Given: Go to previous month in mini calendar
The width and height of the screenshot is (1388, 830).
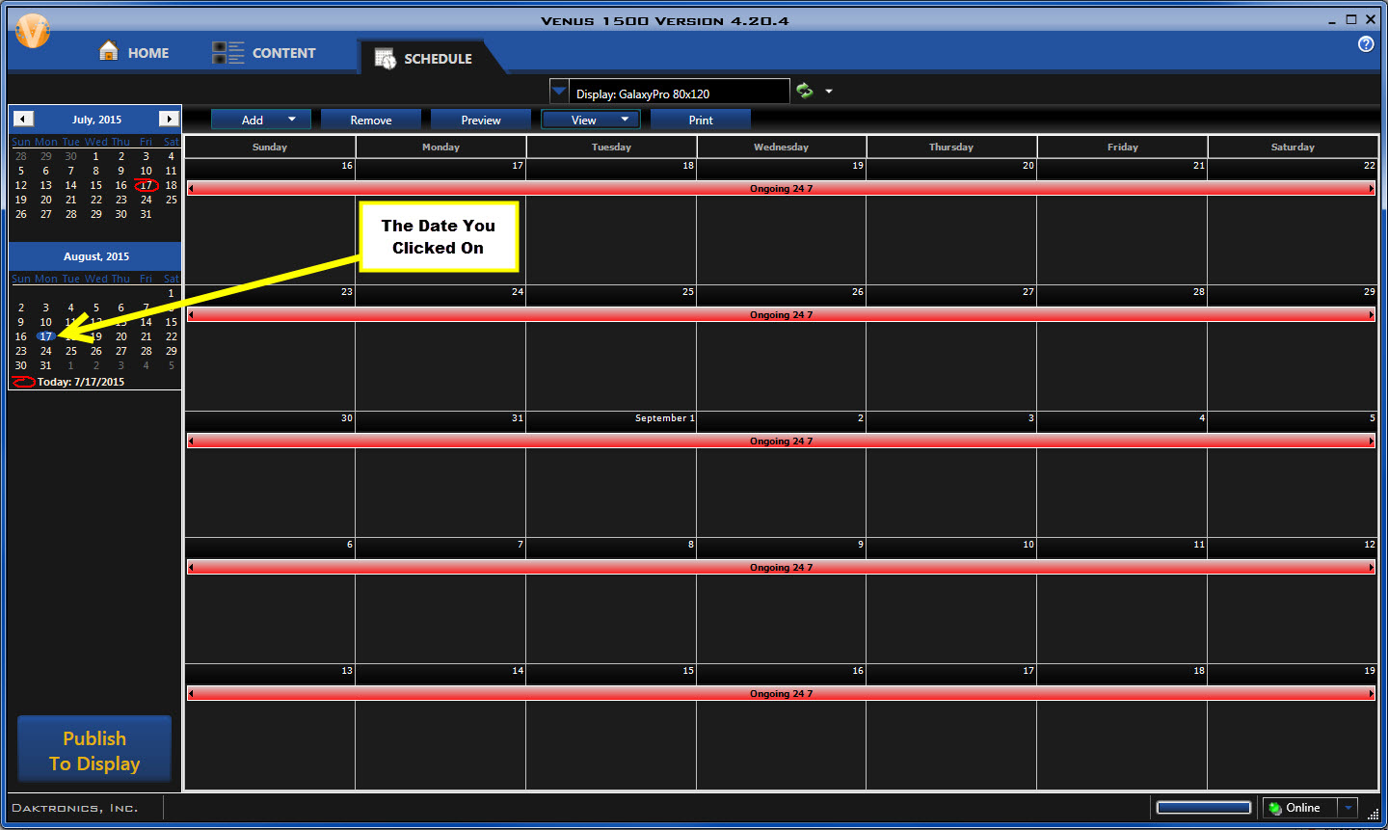Looking at the screenshot, I should pos(24,119).
